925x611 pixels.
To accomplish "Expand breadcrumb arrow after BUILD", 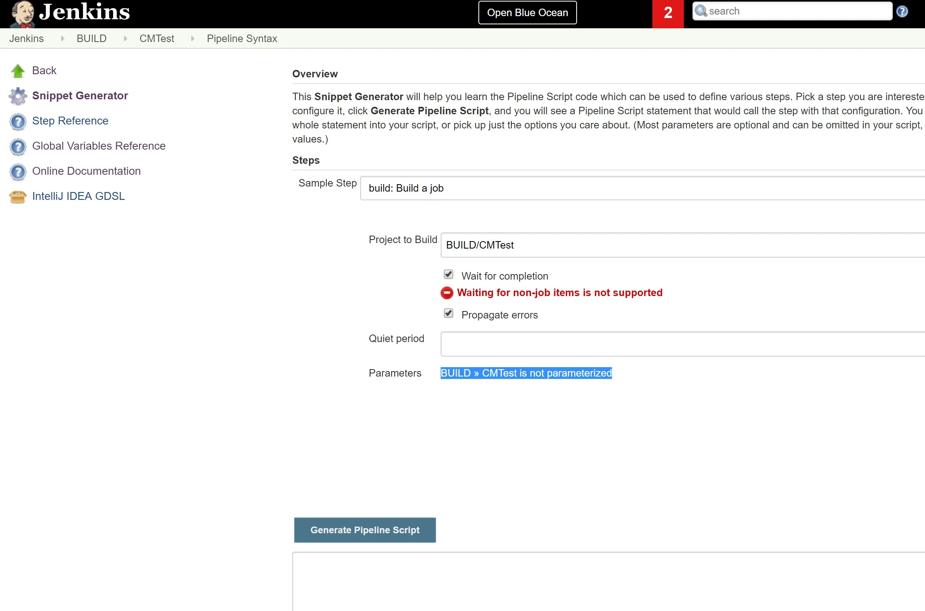I will tap(125, 38).
